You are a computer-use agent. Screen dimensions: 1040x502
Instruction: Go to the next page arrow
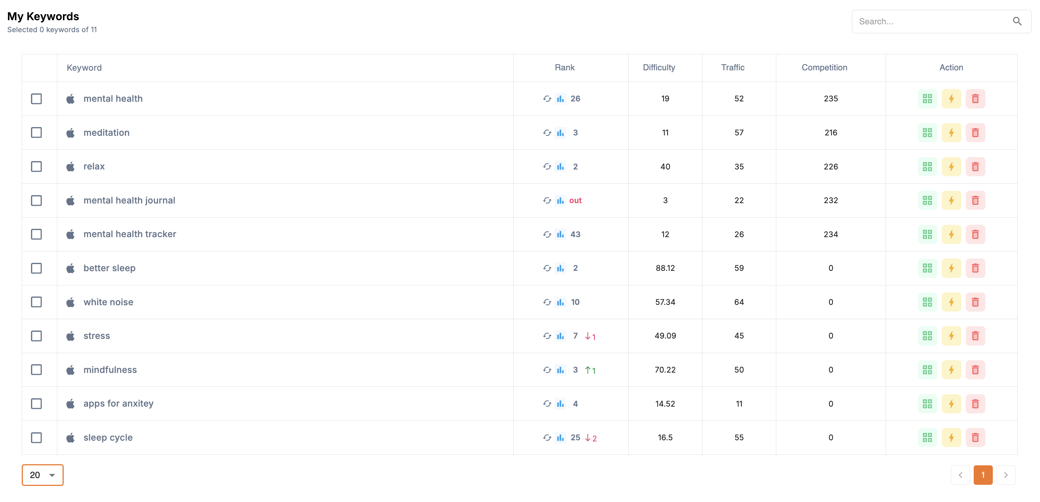tap(1005, 475)
